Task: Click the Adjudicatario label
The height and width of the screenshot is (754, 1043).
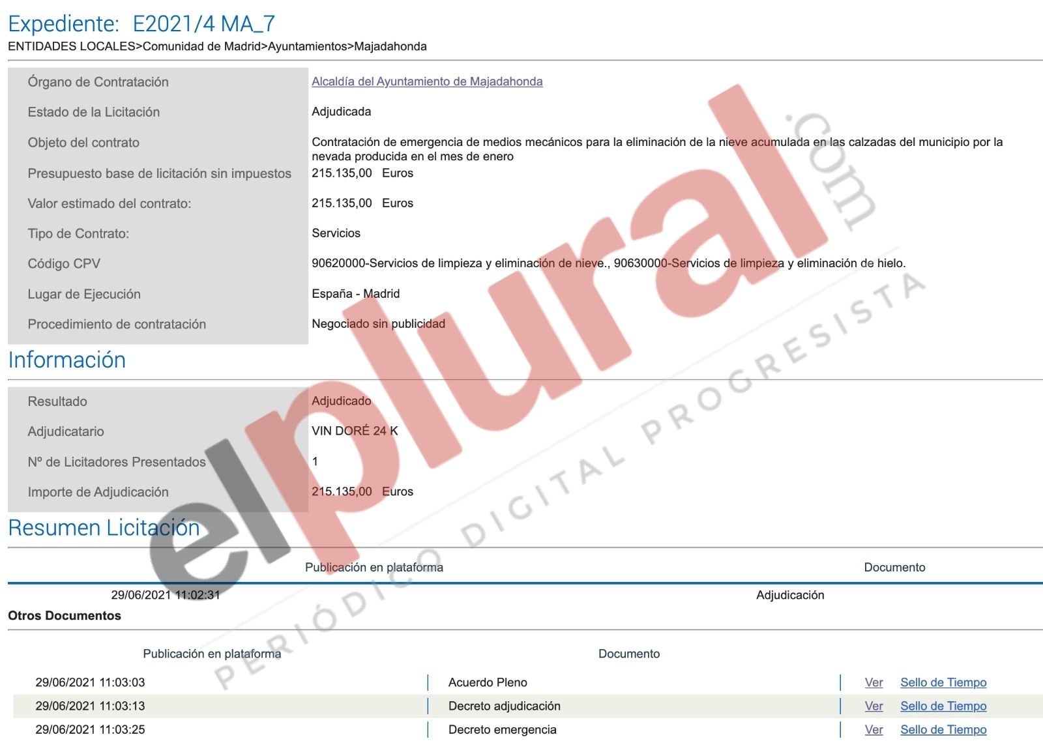Action: tap(66, 431)
